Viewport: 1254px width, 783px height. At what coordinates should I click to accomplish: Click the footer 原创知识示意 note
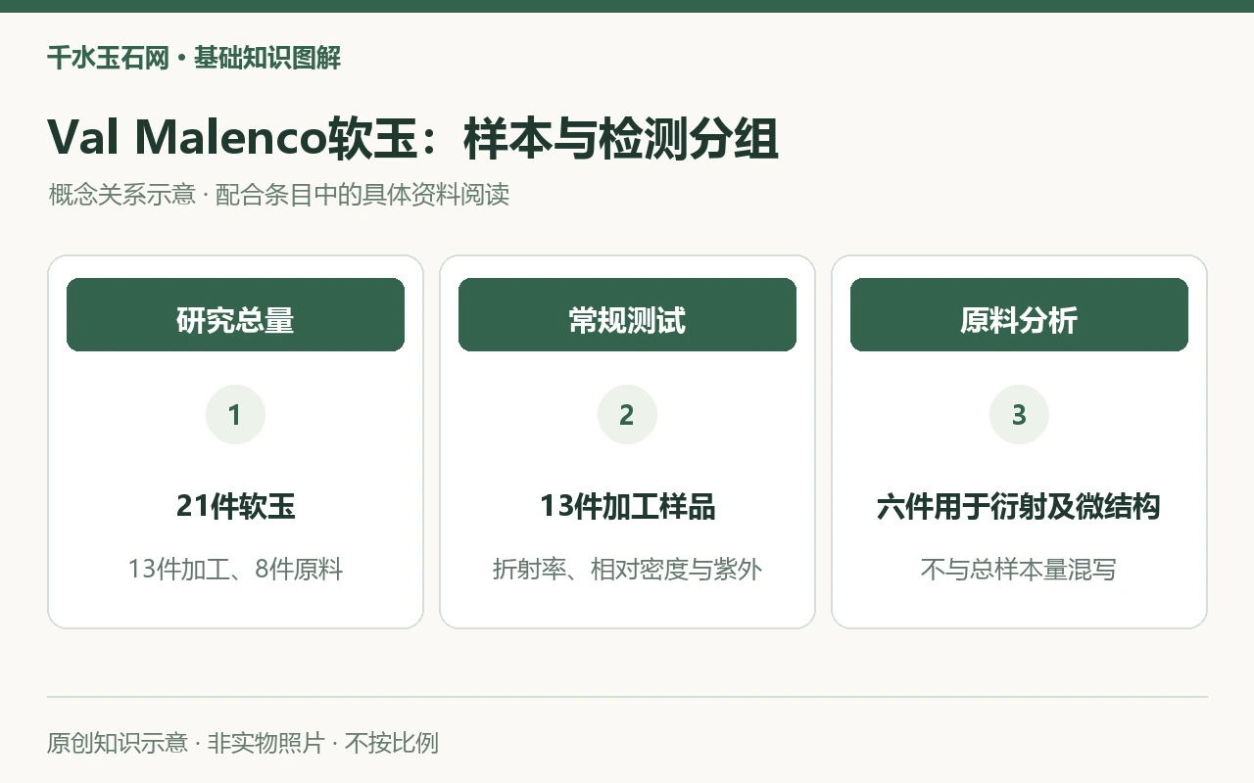point(118,743)
